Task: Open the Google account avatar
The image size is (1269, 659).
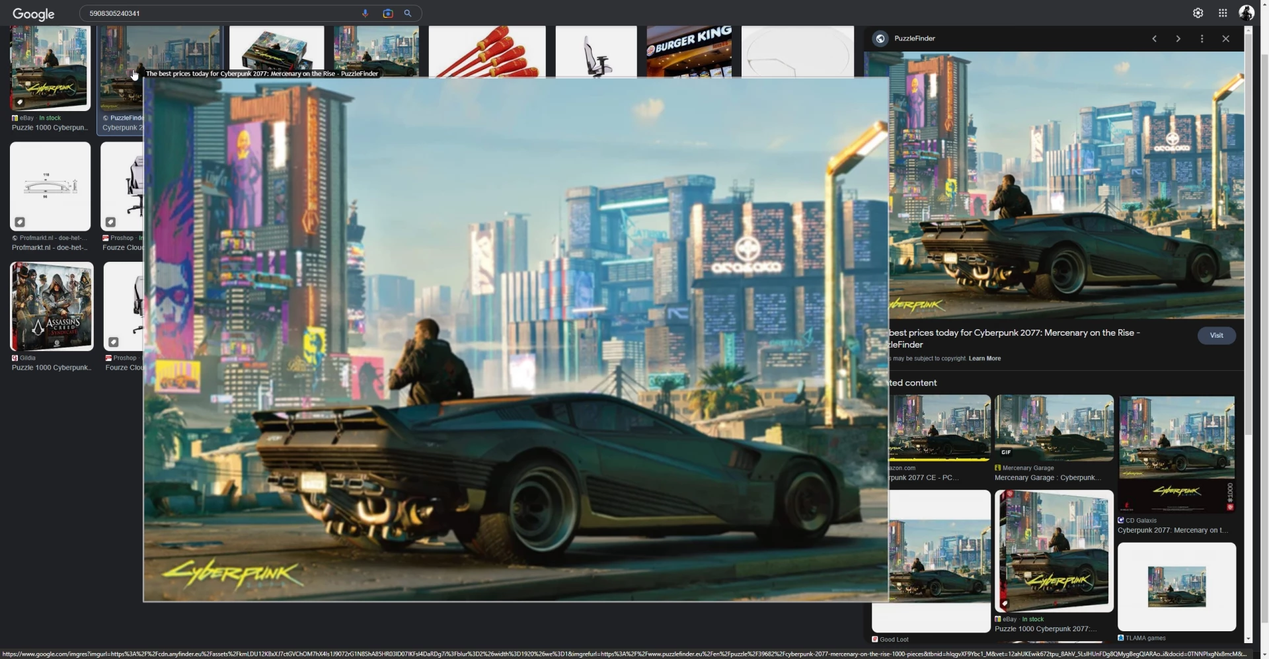Action: coord(1247,13)
